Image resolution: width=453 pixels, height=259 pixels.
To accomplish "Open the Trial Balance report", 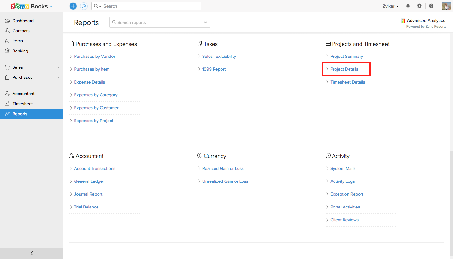I will [x=86, y=207].
